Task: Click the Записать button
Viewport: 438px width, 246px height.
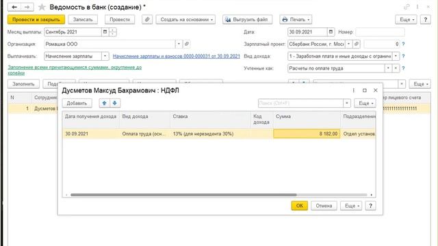Action: [83, 20]
